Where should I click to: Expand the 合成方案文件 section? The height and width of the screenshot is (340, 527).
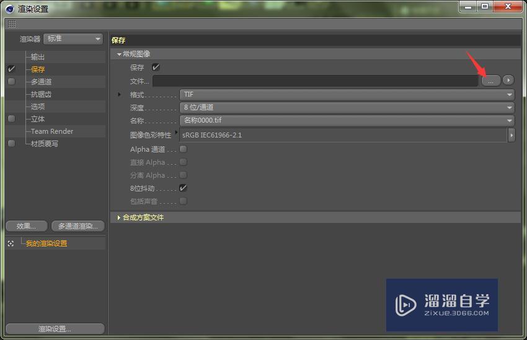coord(118,217)
